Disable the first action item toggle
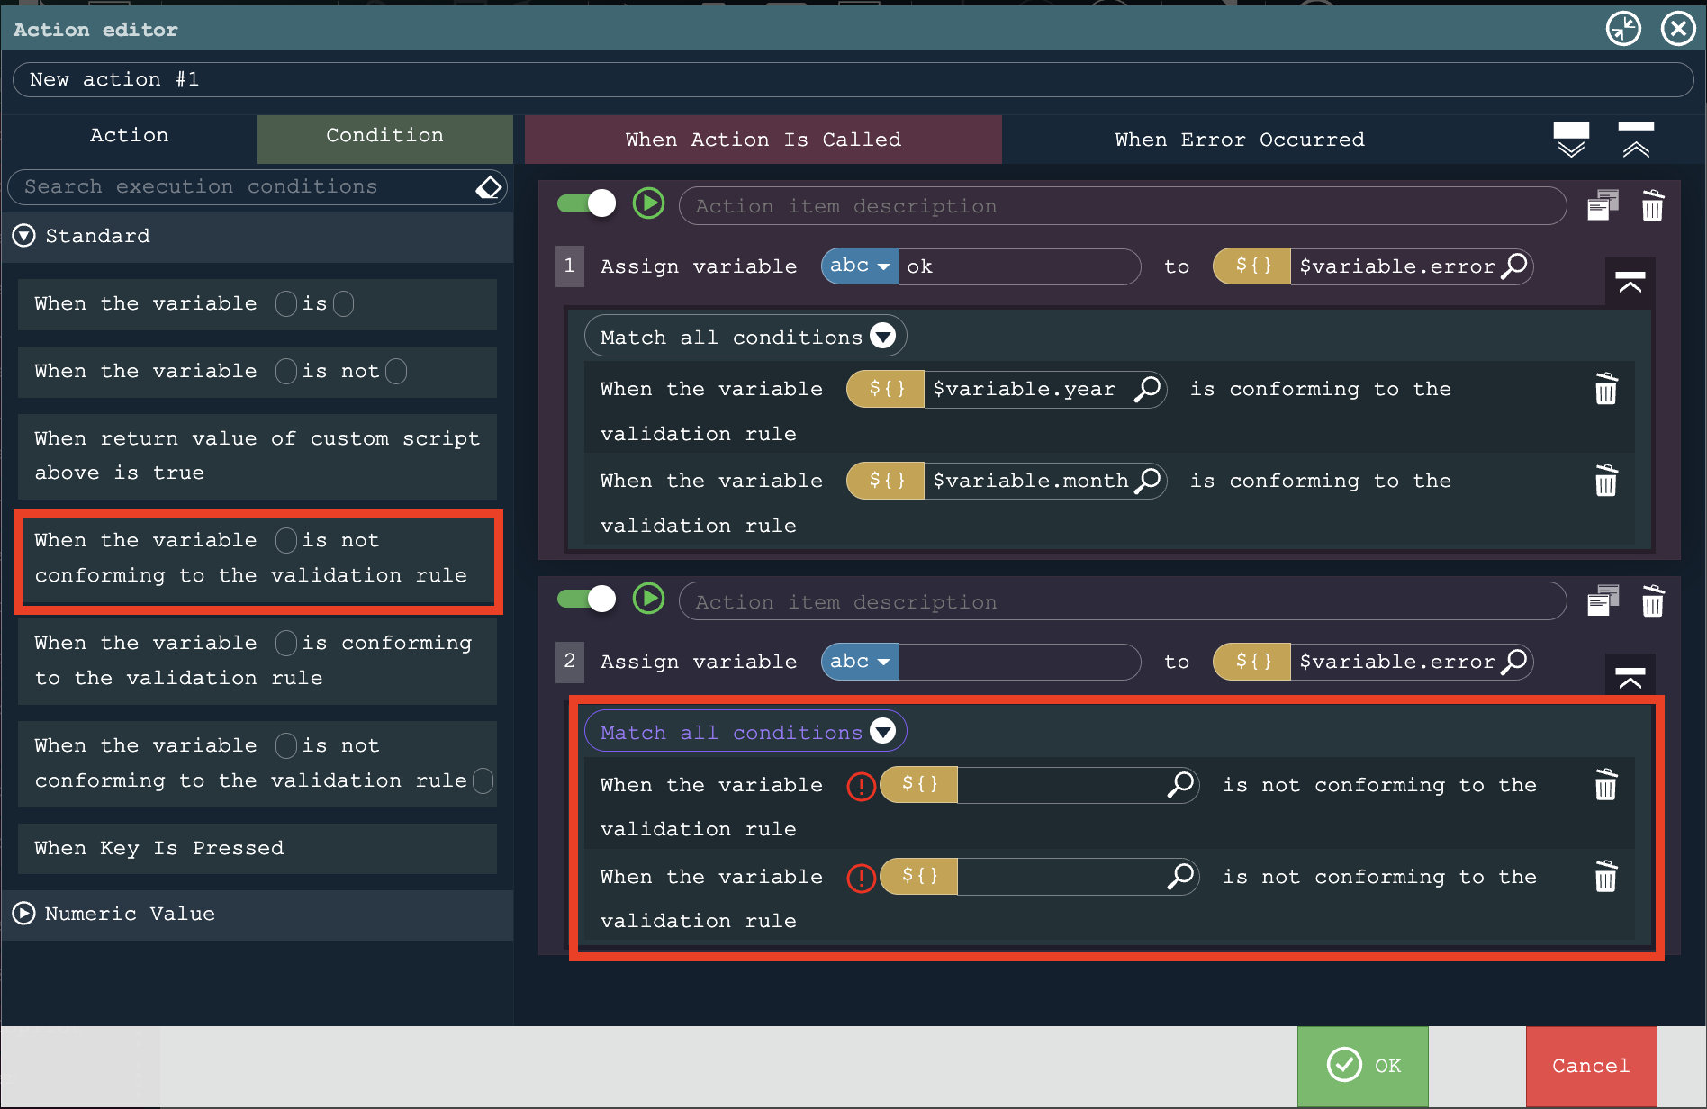 coord(586,204)
